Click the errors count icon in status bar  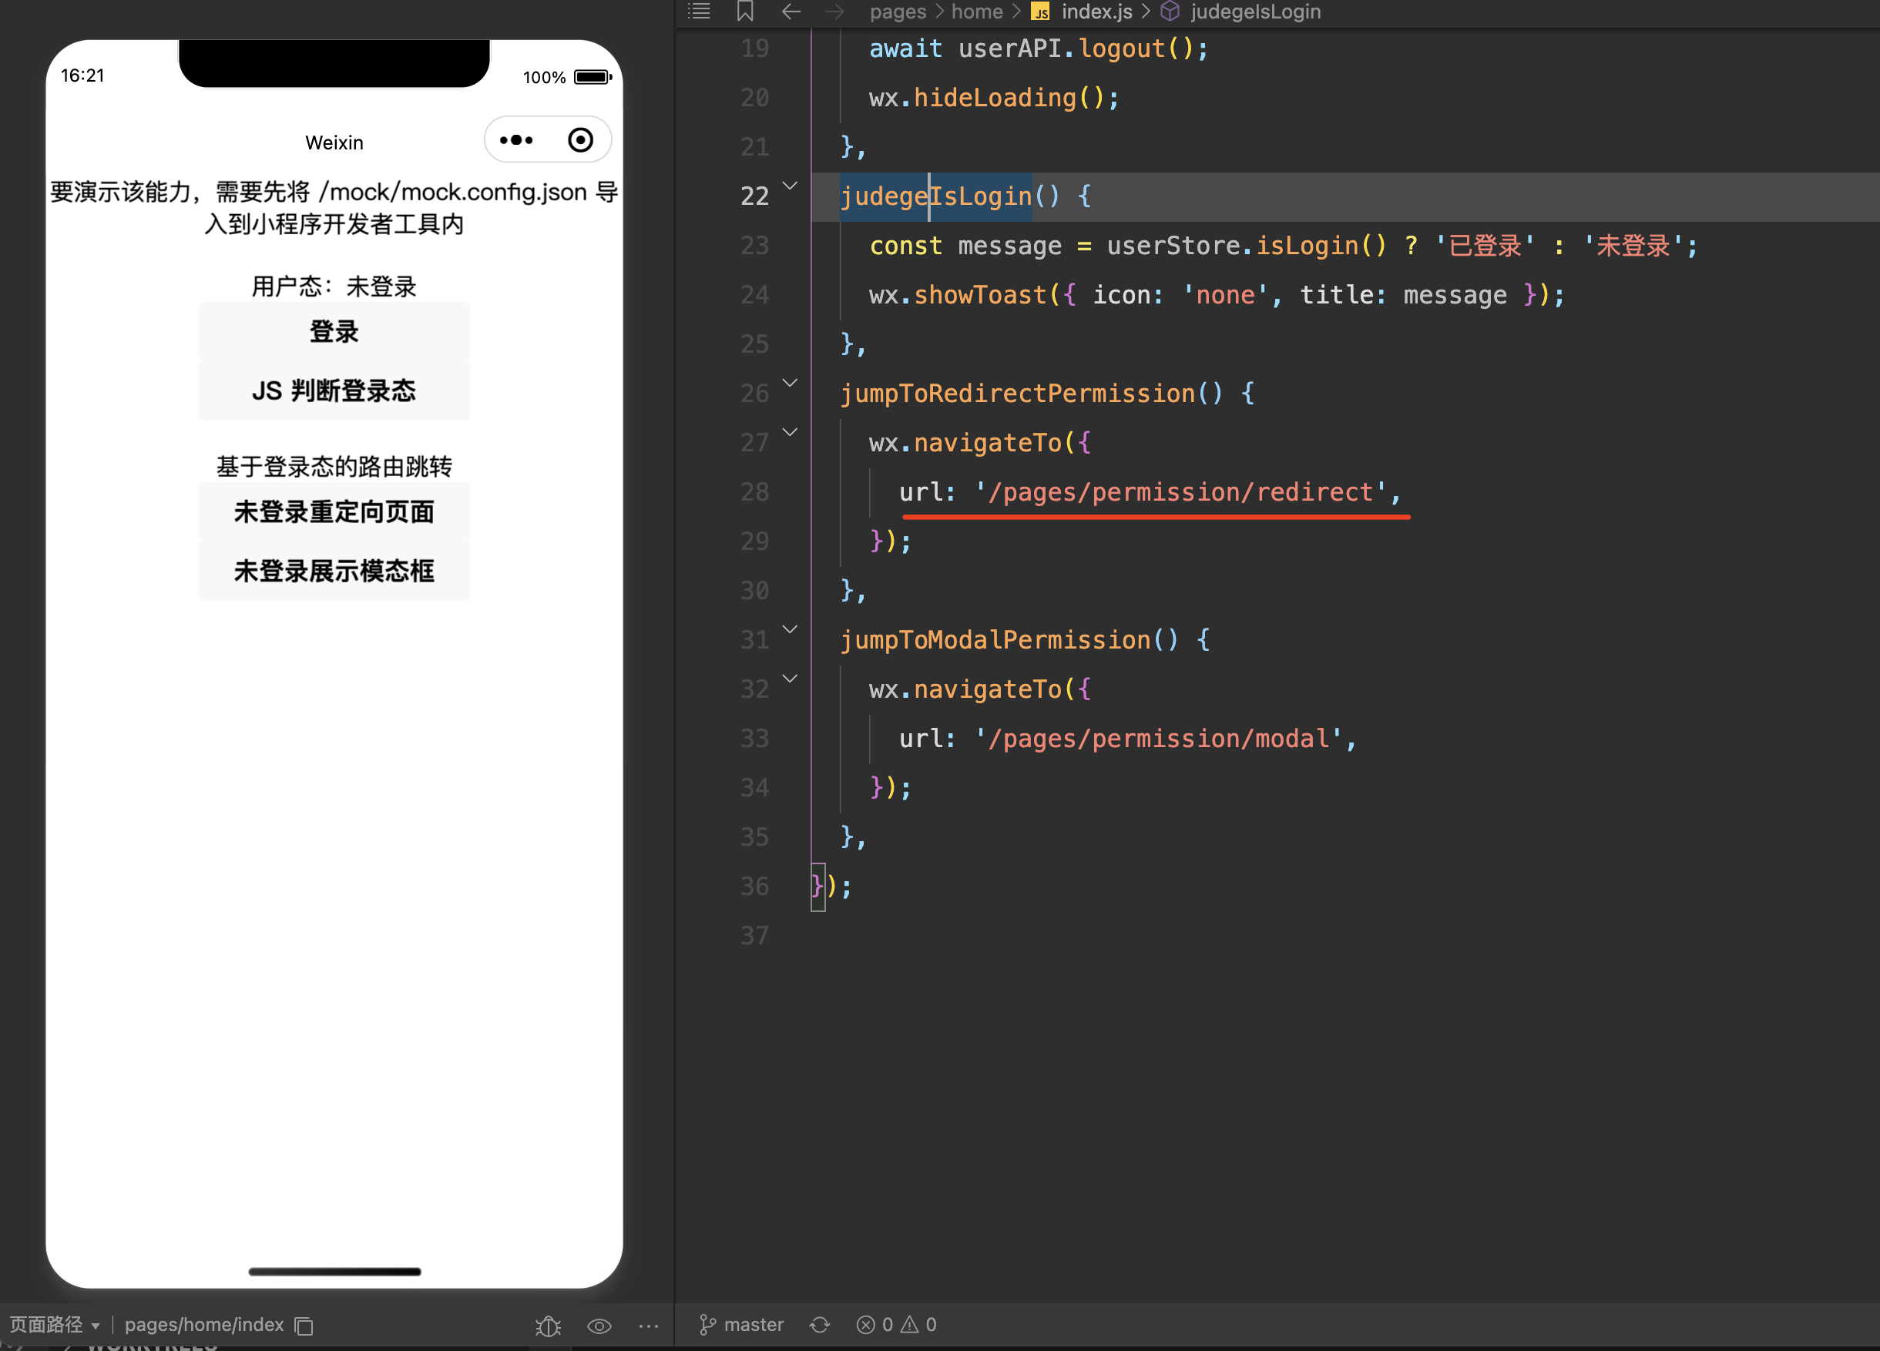coord(865,1325)
